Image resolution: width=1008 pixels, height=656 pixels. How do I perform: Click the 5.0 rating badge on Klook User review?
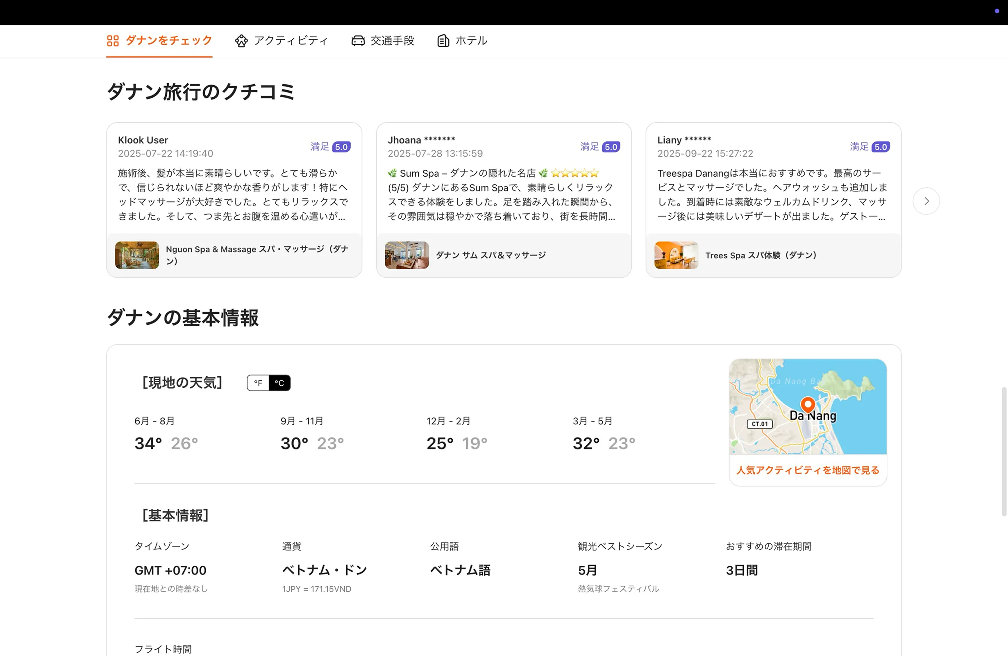341,147
